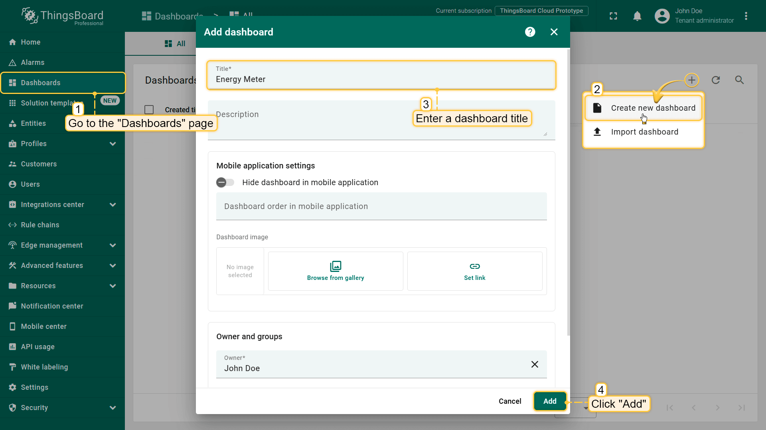The image size is (766, 430).
Task: Go to next page arrow
Action: 718,408
